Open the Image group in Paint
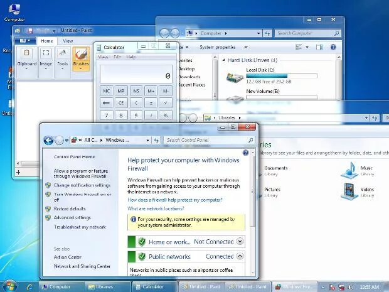Viewport: 389px width, 292px height. [46, 58]
